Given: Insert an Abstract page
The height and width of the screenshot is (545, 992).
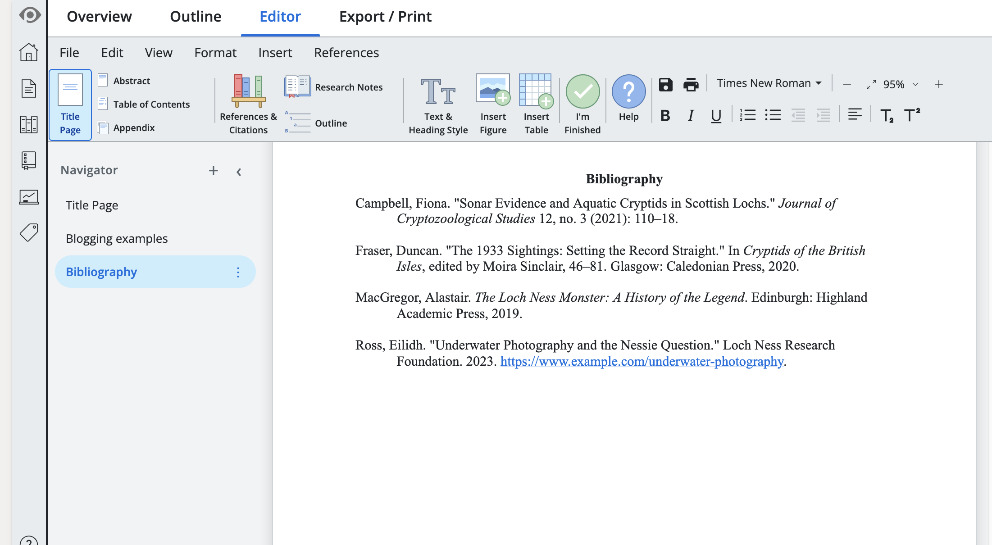Looking at the screenshot, I should [x=124, y=81].
